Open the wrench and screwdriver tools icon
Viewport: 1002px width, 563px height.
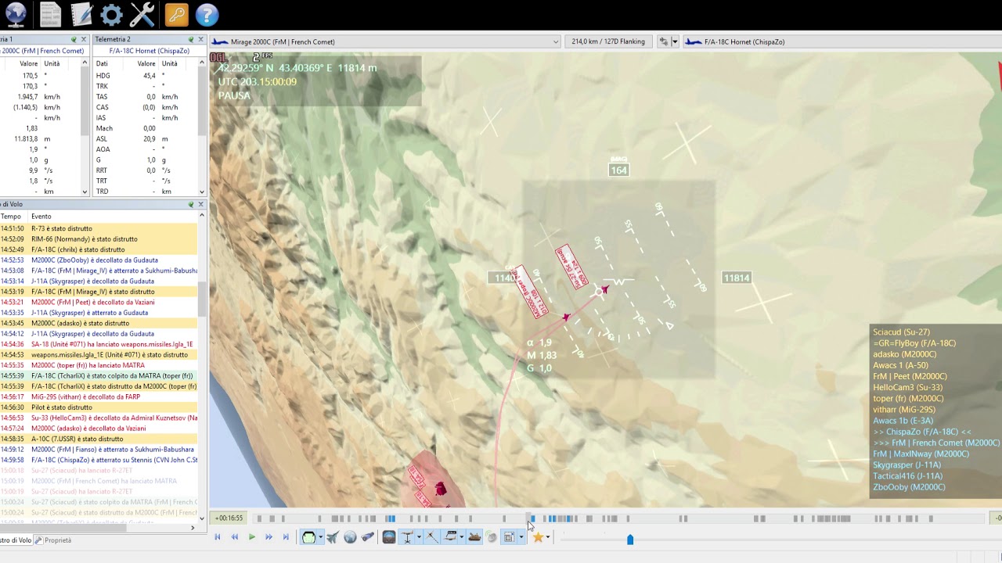[142, 14]
